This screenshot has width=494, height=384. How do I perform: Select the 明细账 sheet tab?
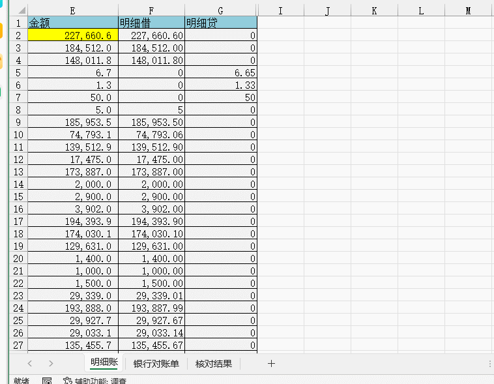coord(104,362)
